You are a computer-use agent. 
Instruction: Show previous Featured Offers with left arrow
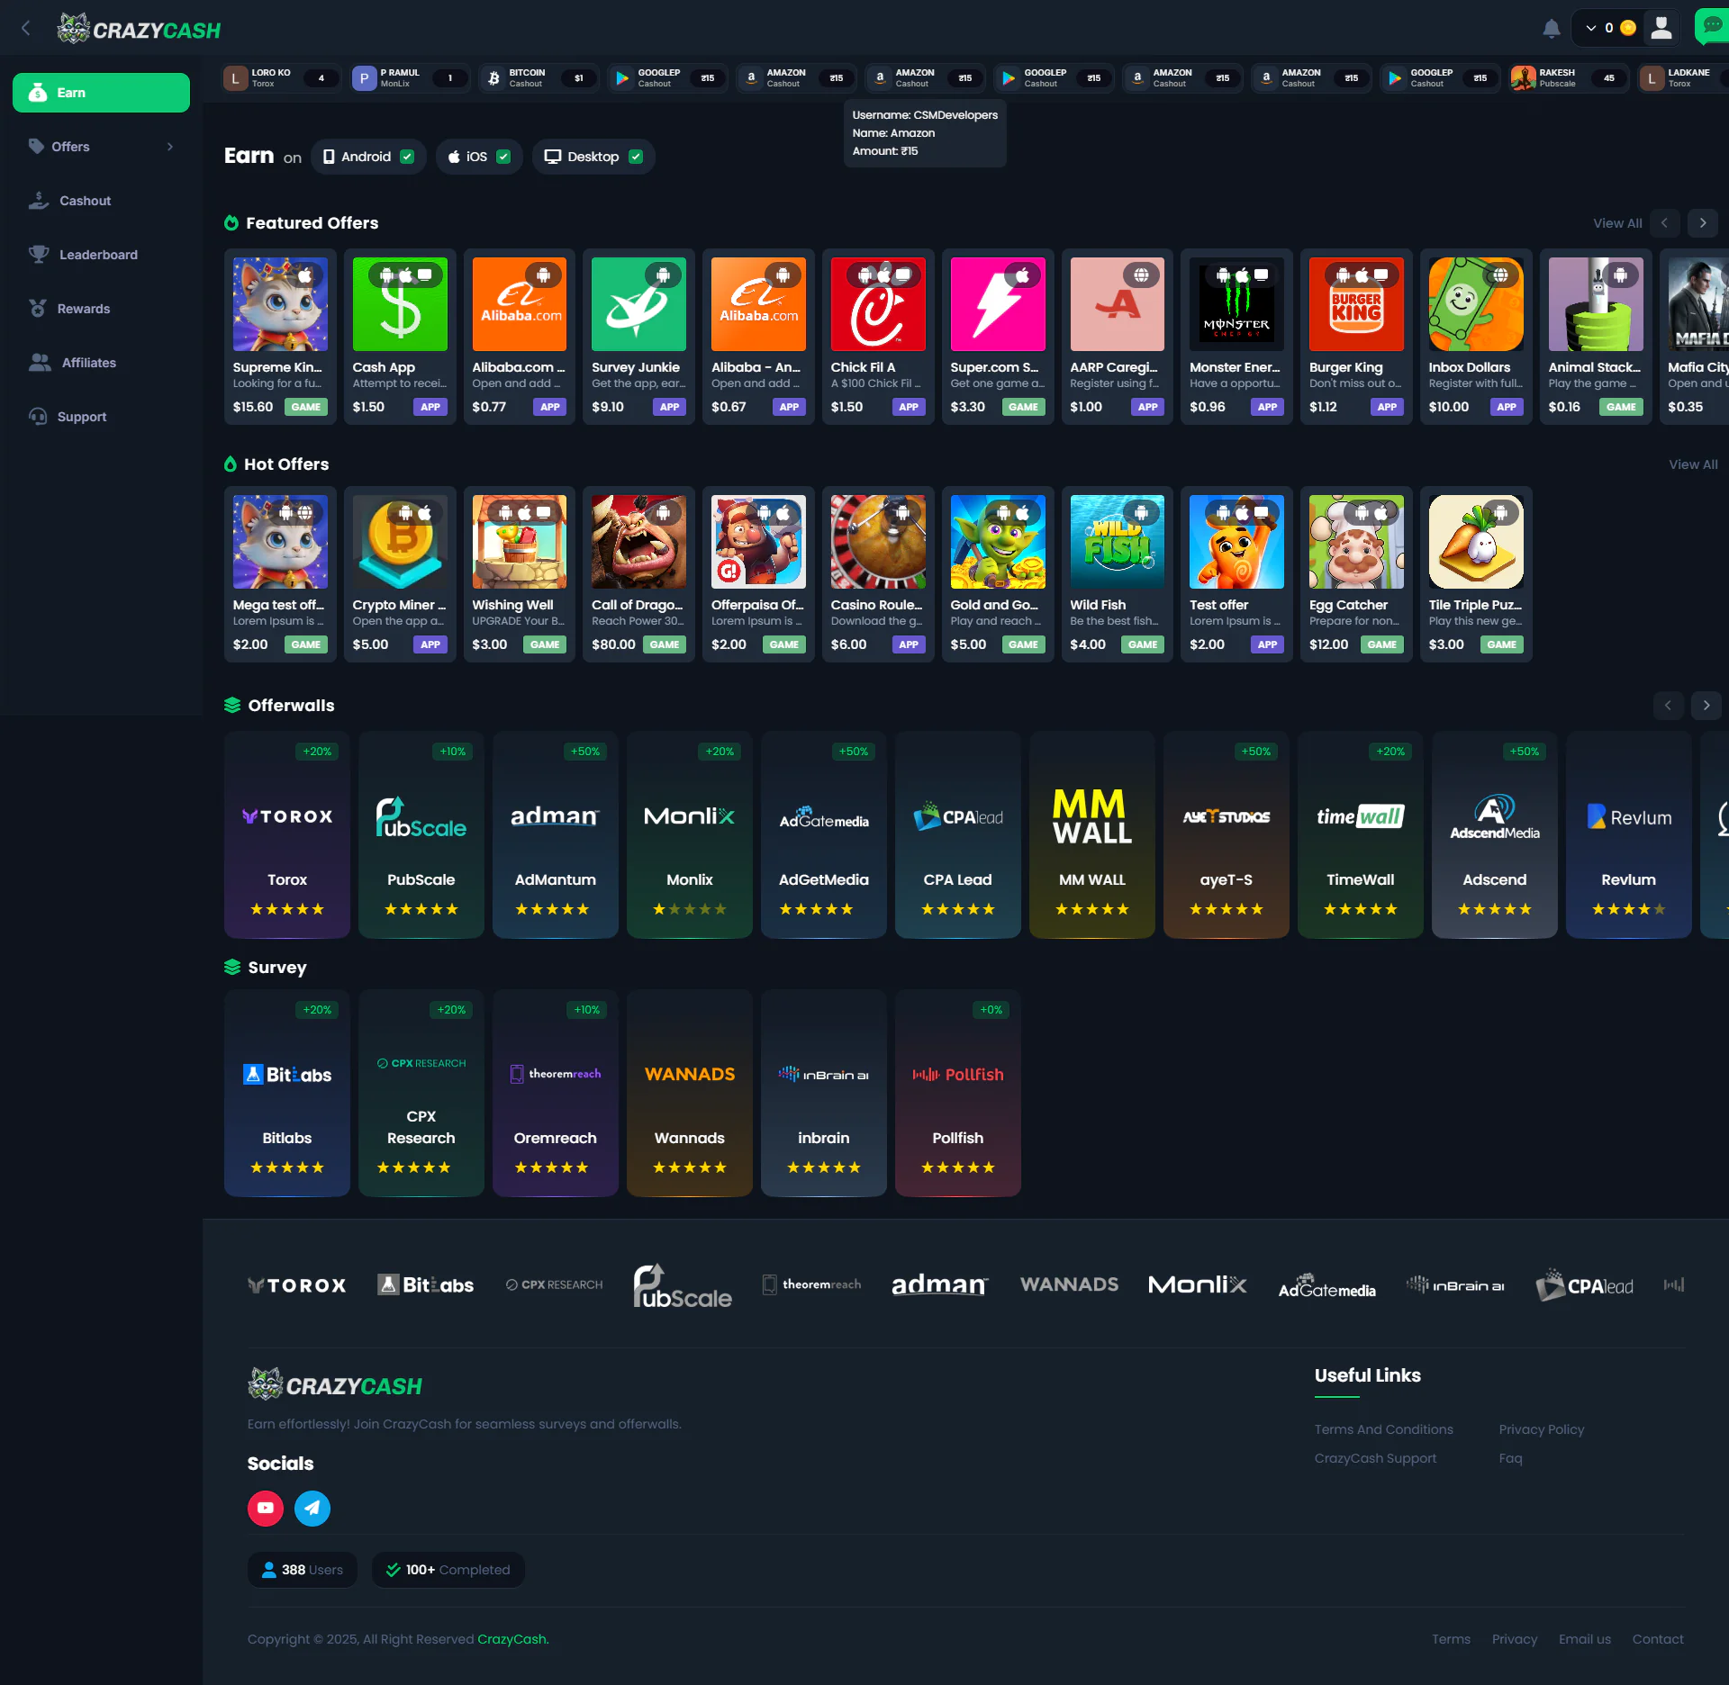1664,222
